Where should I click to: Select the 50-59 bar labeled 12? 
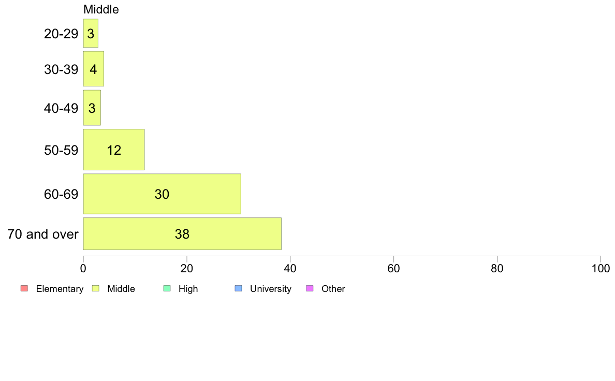tap(114, 150)
